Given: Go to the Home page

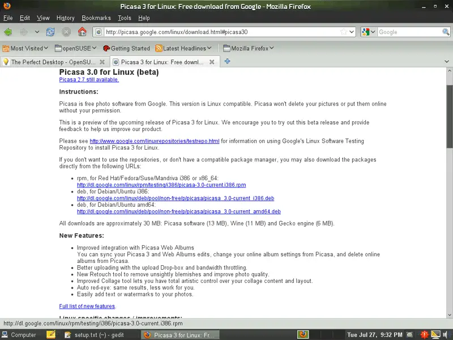Looking at the screenshot, I should [82, 32].
